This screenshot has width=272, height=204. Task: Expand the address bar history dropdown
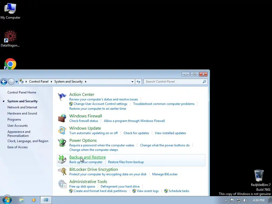(132, 82)
